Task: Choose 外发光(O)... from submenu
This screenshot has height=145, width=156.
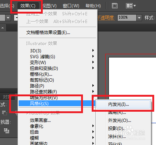Action: 123,120
